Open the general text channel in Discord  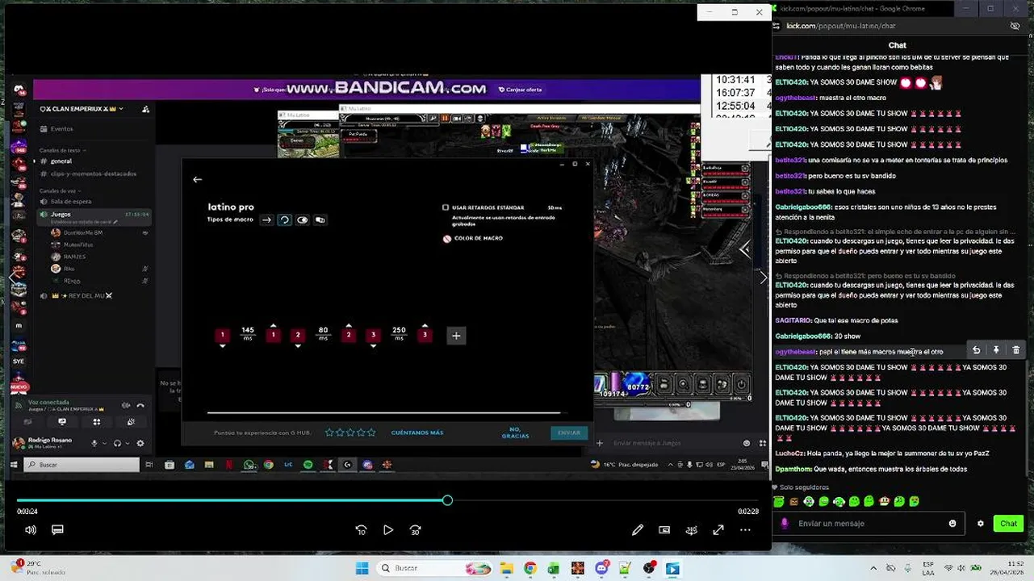click(61, 161)
